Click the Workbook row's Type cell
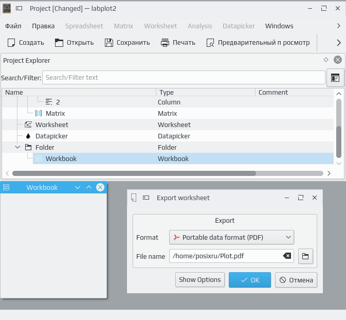The image size is (346, 320). (173, 158)
